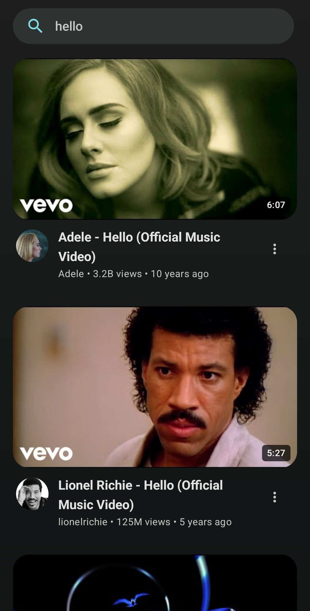Image resolution: width=310 pixels, height=611 pixels.
Task: Tap the vevo logo on Adele's thumbnail
Action: coord(46,205)
